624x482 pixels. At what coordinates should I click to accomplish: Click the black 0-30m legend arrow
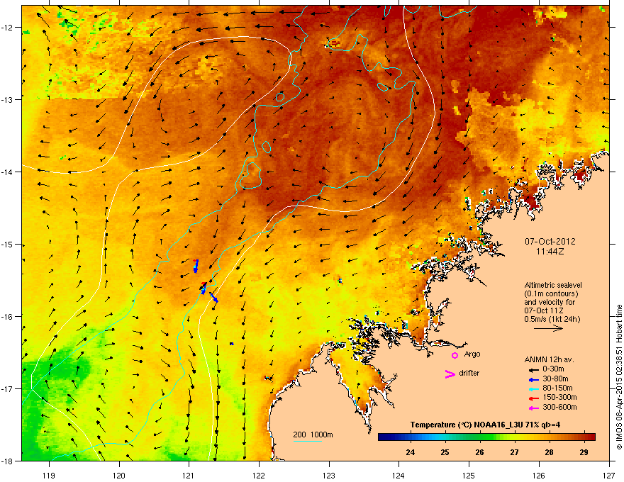[x=533, y=370]
